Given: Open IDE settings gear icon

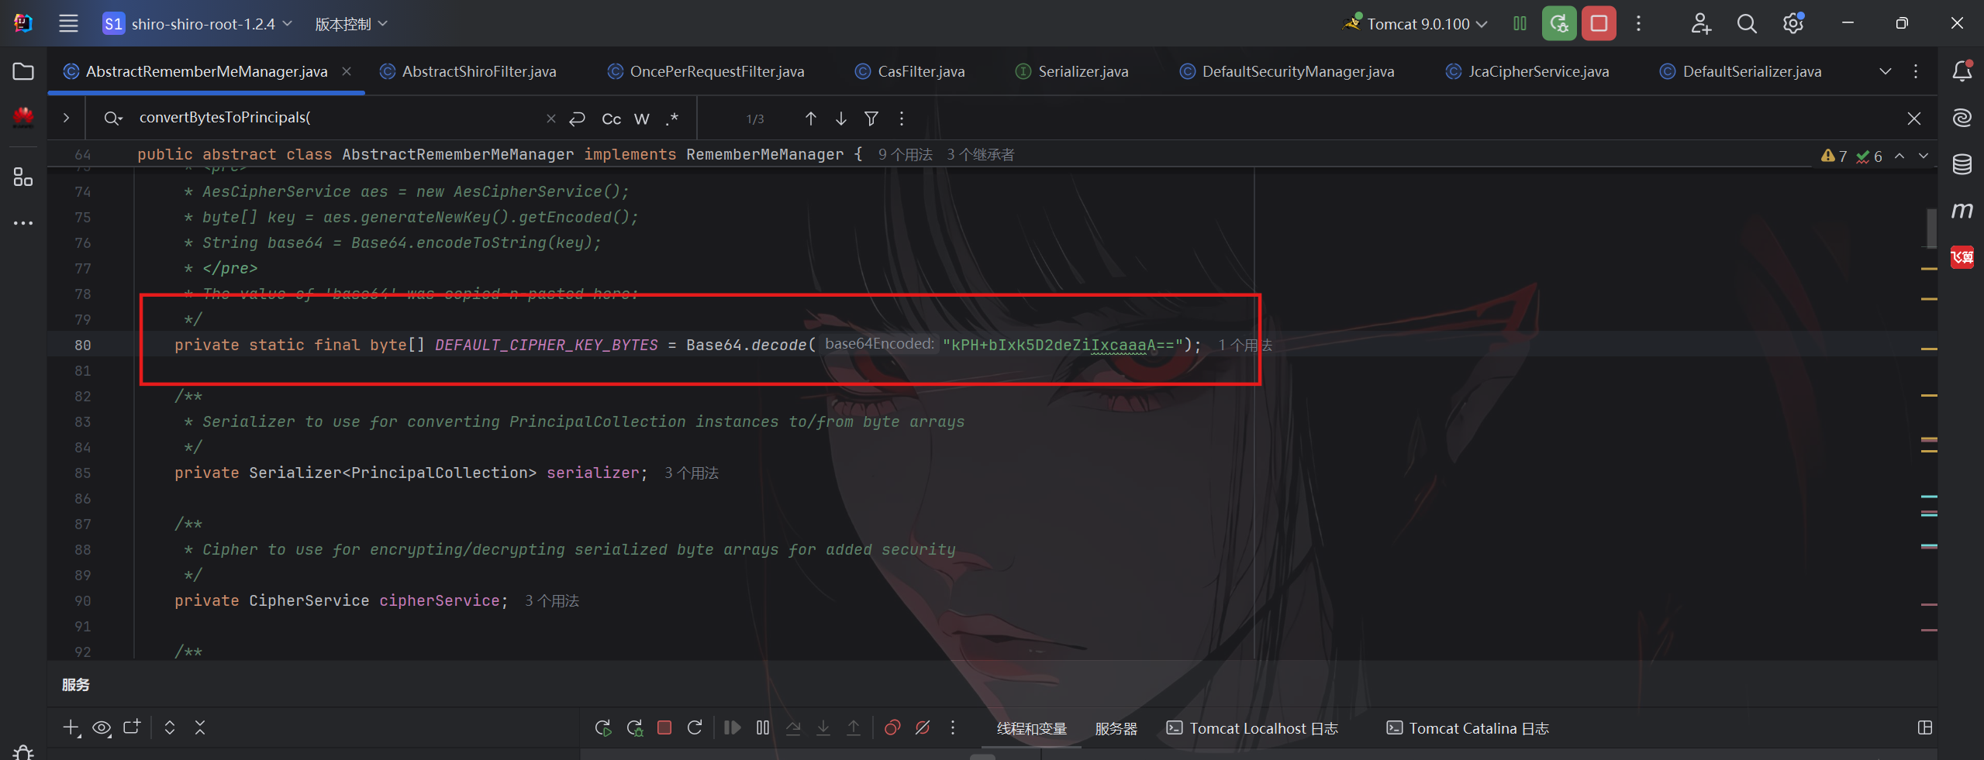Looking at the screenshot, I should 1793,23.
